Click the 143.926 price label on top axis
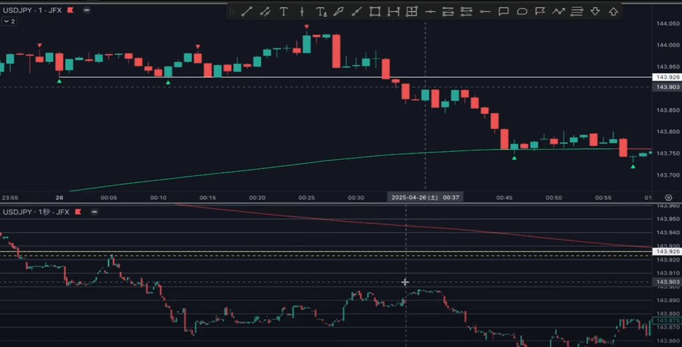Viewport: 682px width, 347px height. coord(667,77)
